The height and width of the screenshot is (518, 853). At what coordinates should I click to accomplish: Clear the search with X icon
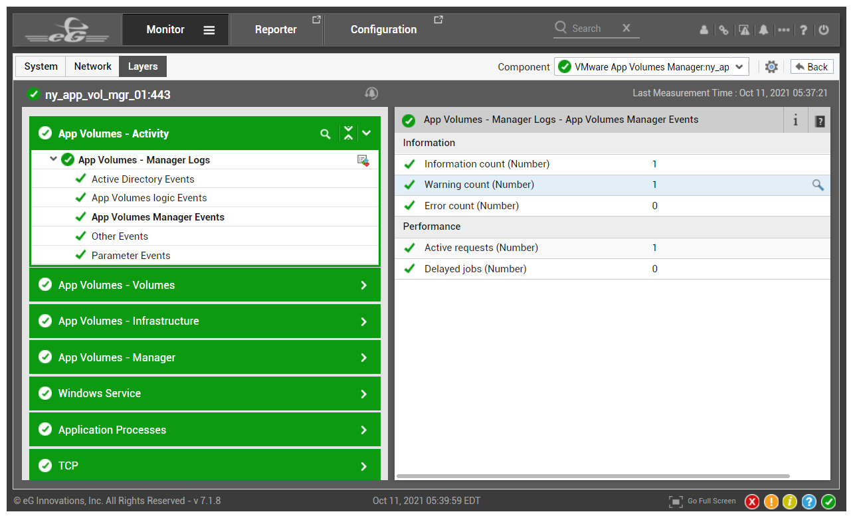point(626,28)
